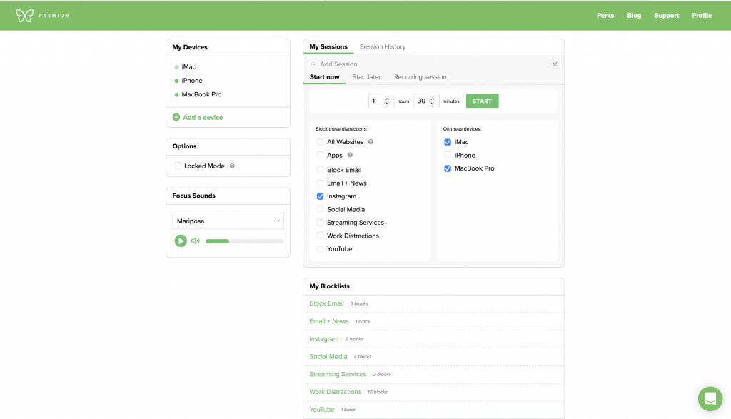Click the butterfly logo in header
The height and width of the screenshot is (419, 731).
25,15
